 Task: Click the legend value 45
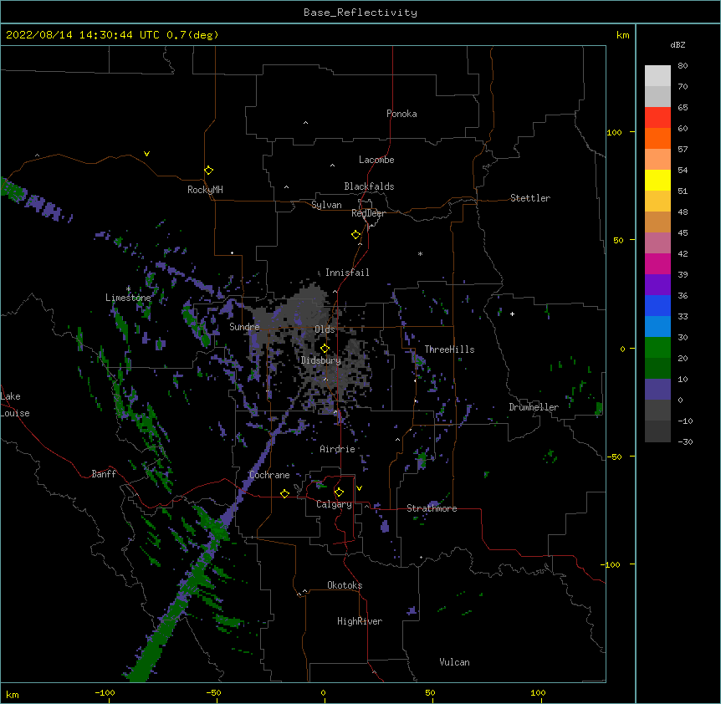coord(683,233)
